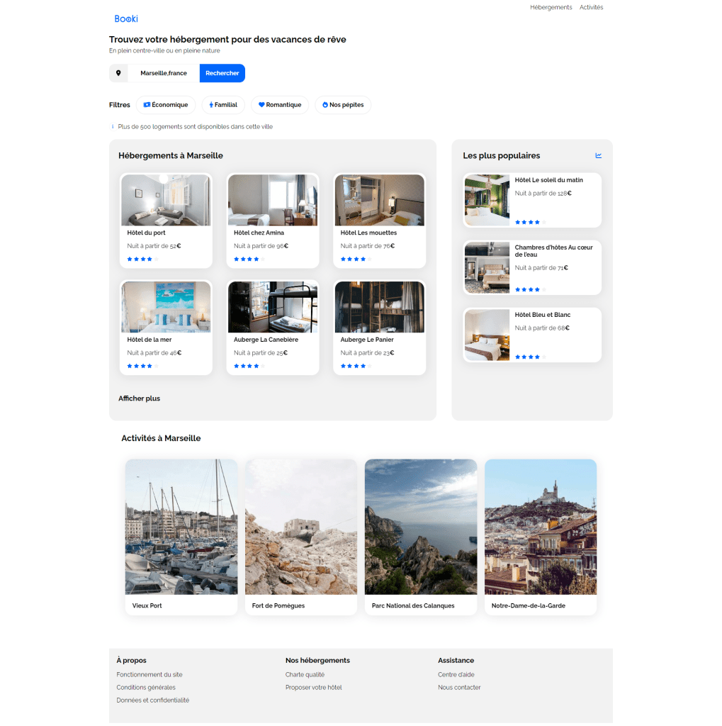Toggle the Économique filter
Viewport: 722px width, 726px height.
coord(166,105)
